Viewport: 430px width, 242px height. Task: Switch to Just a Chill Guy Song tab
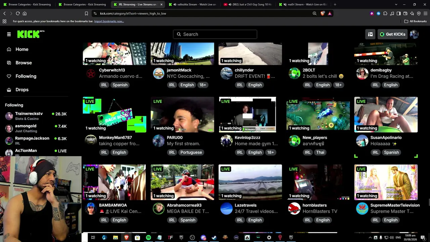coord(247,4)
